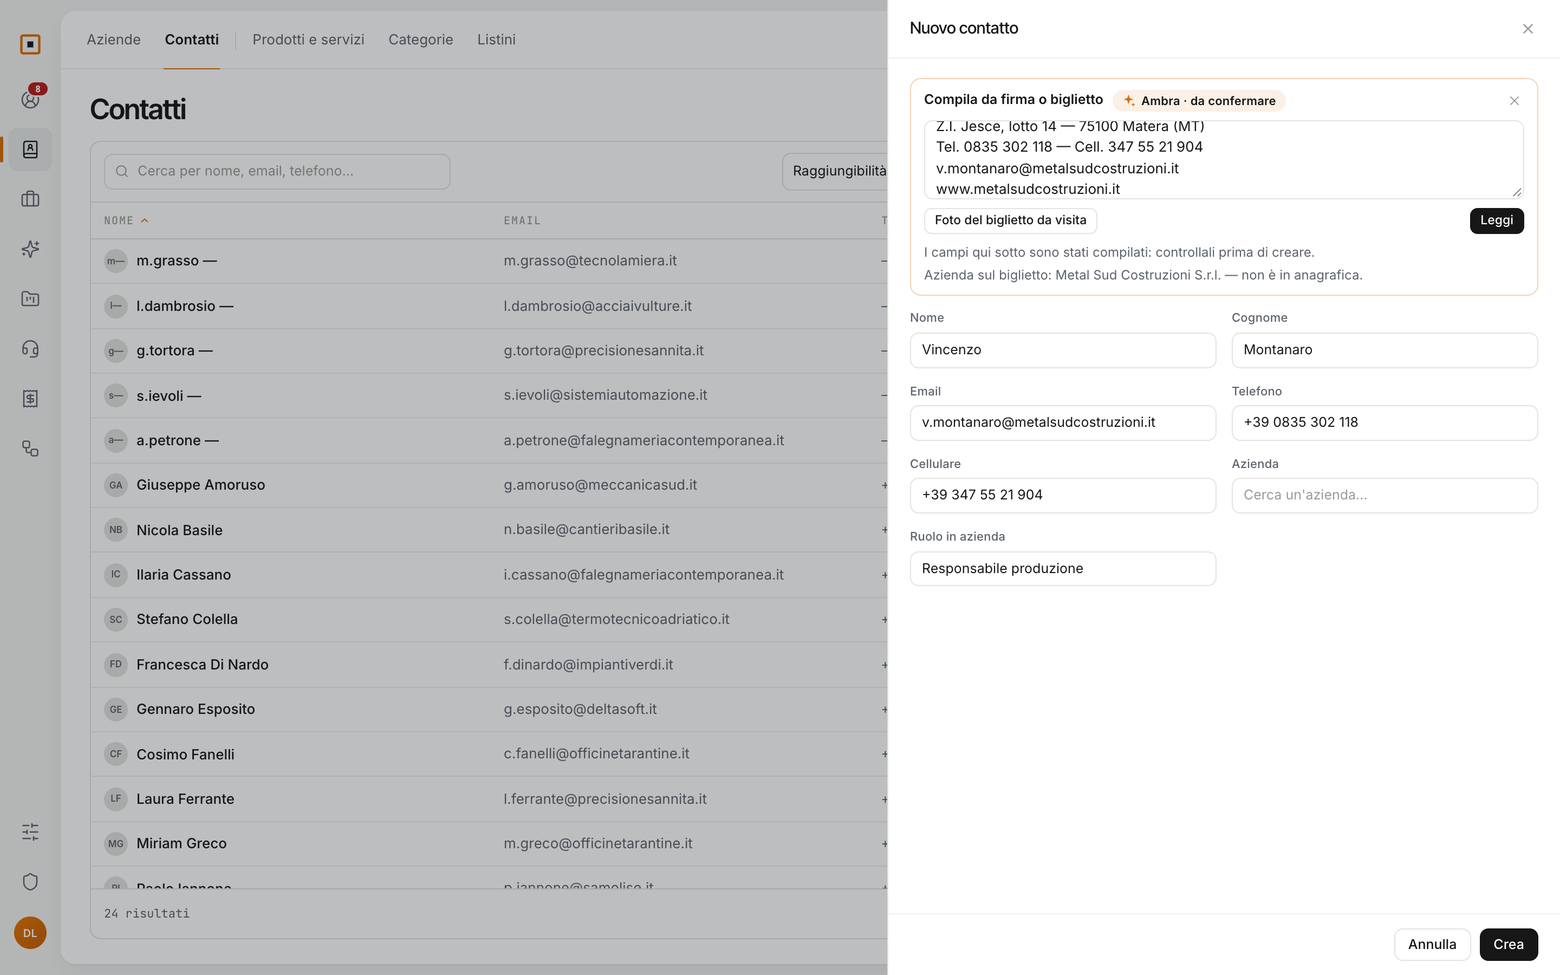Click the EMAIL column header

(522, 220)
